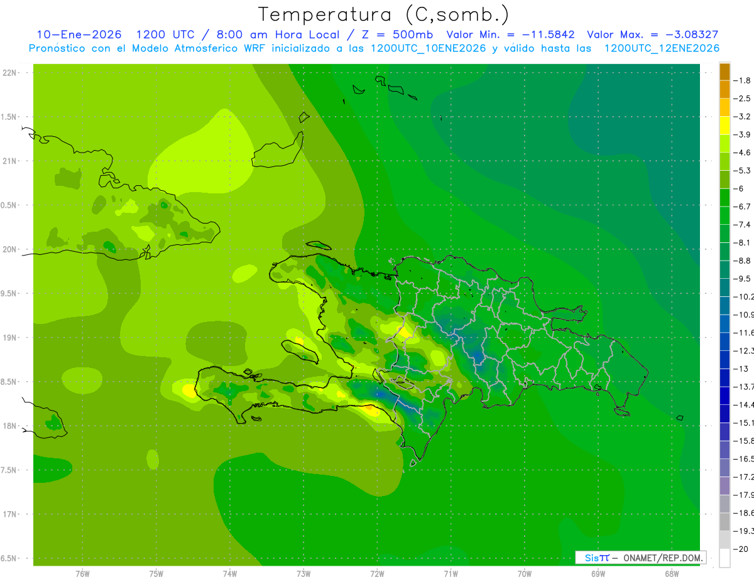Click the 'Z = 500mb' level label
Screen dimensions: 754x582
(x=395, y=35)
